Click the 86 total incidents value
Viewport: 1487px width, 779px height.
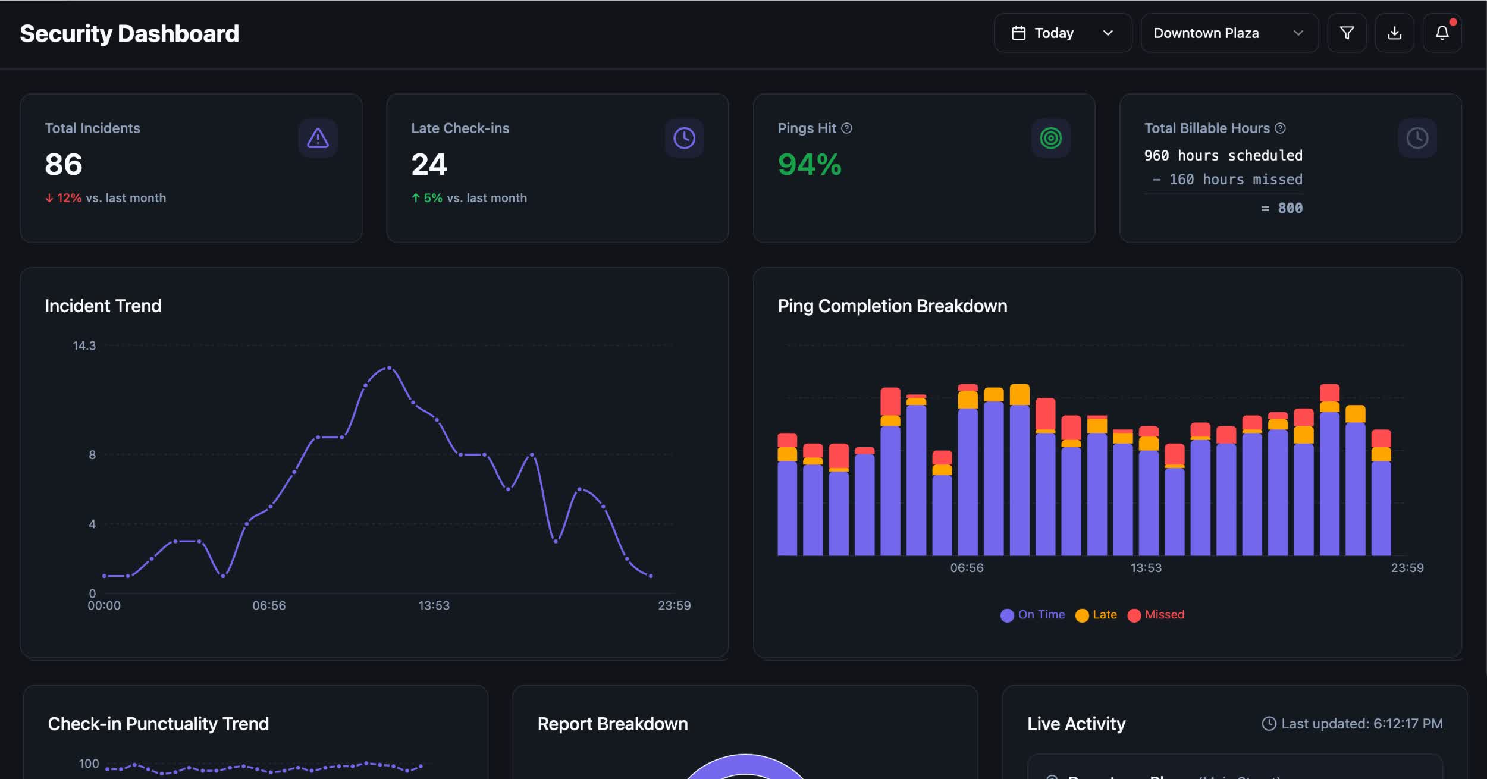[64, 164]
